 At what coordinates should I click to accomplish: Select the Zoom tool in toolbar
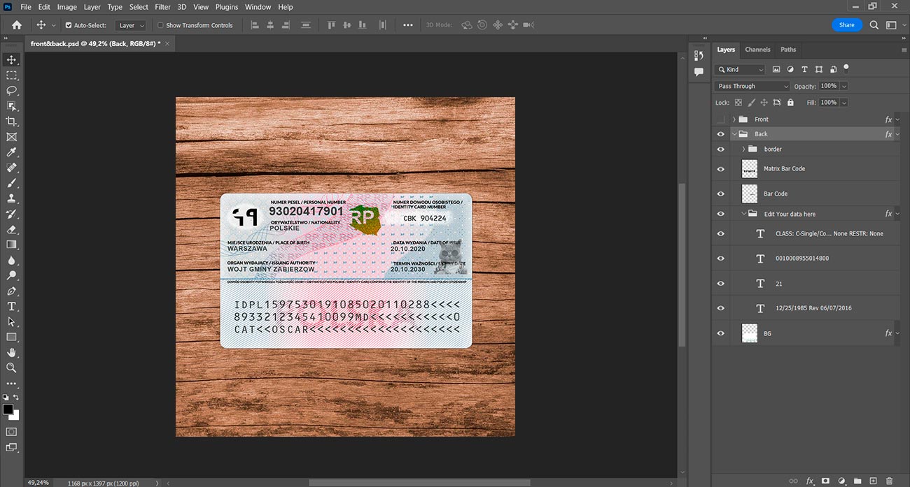point(11,368)
